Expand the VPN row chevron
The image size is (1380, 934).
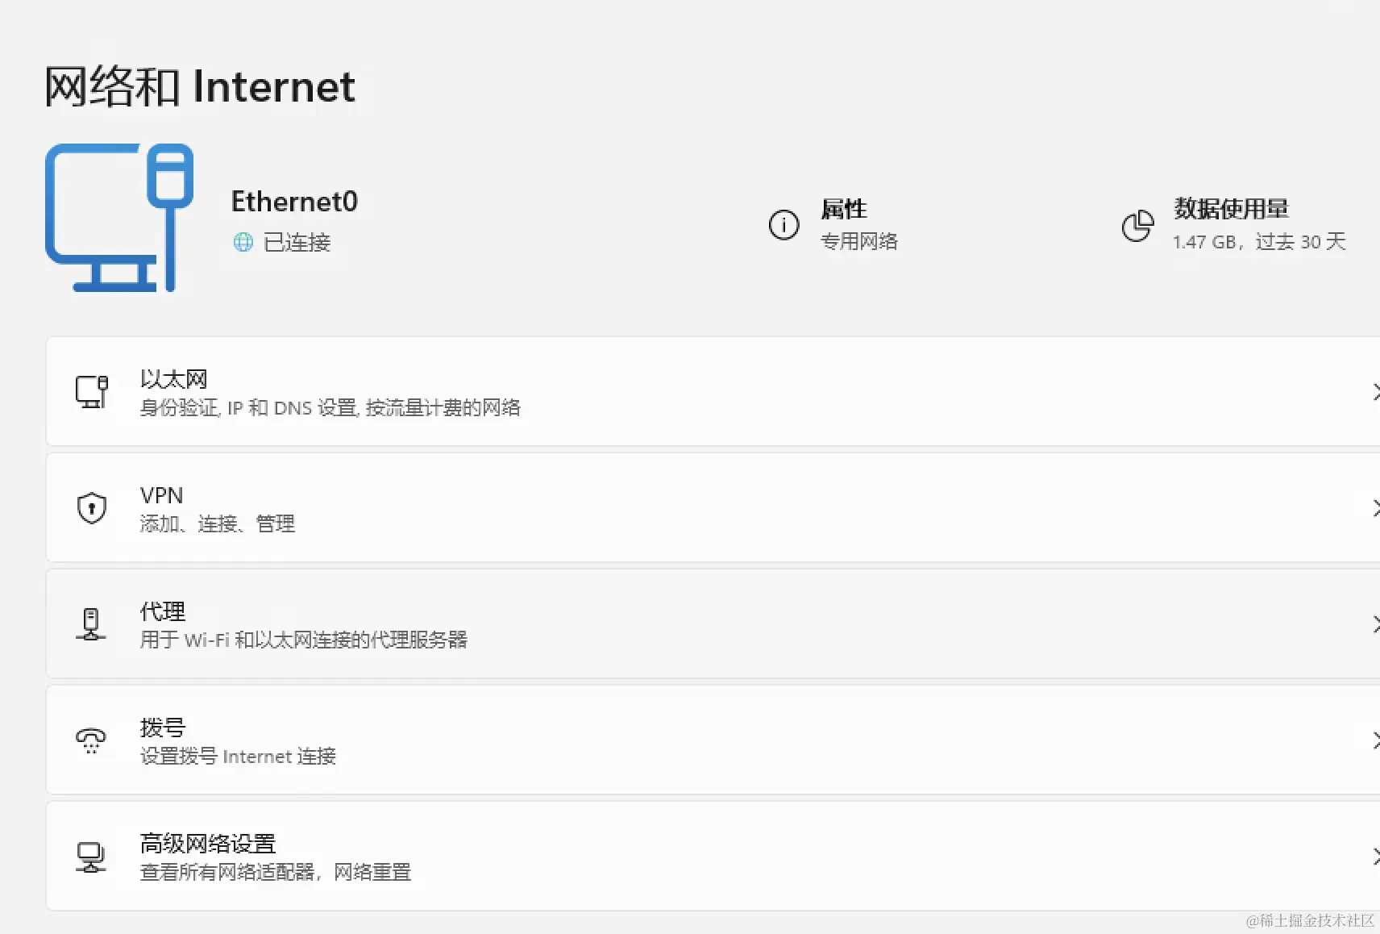pos(1374,508)
